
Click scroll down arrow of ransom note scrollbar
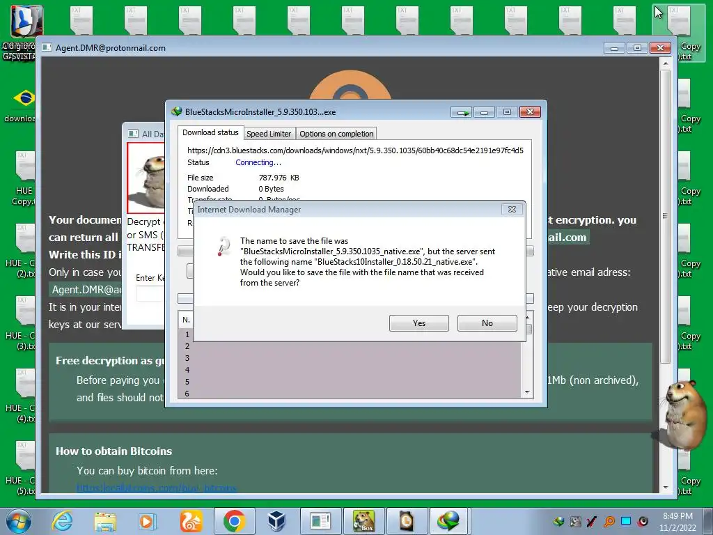point(666,487)
